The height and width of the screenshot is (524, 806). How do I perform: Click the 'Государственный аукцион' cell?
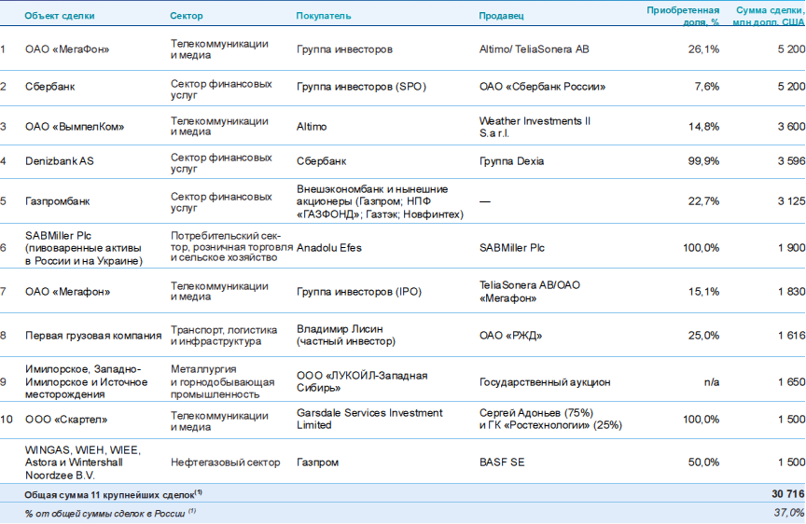click(545, 382)
